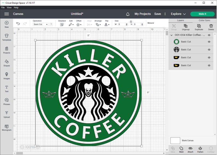Open the Projects panel

click(x=7, y=50)
